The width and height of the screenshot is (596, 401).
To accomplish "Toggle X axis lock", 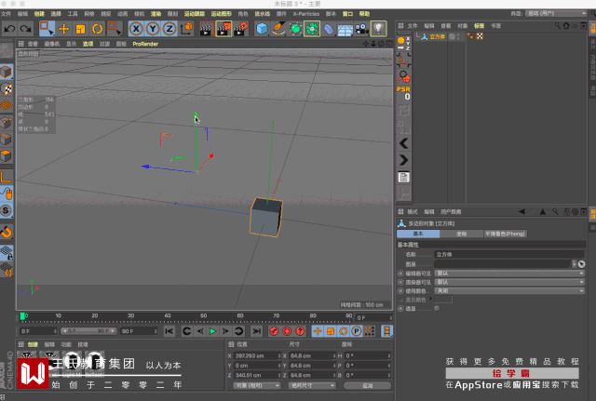I will 136,29.
